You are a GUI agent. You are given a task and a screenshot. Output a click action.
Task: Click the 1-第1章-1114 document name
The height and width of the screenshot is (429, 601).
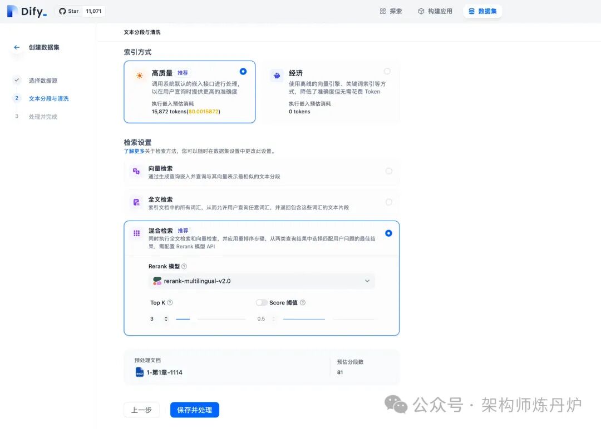point(164,372)
